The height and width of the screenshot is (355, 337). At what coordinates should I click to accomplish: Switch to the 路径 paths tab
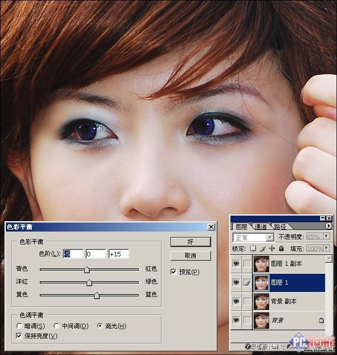[280, 227]
